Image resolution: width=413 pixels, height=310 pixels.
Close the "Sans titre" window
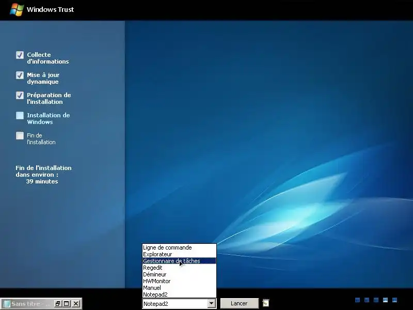pyautogui.click(x=76, y=304)
